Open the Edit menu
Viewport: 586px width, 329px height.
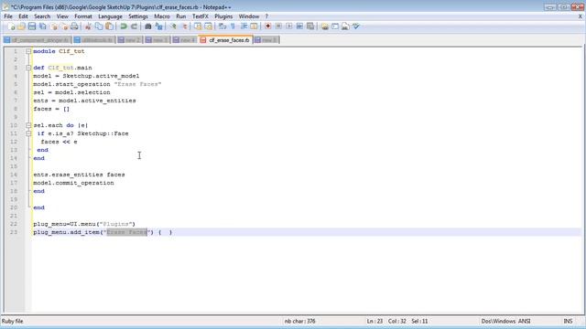click(23, 16)
